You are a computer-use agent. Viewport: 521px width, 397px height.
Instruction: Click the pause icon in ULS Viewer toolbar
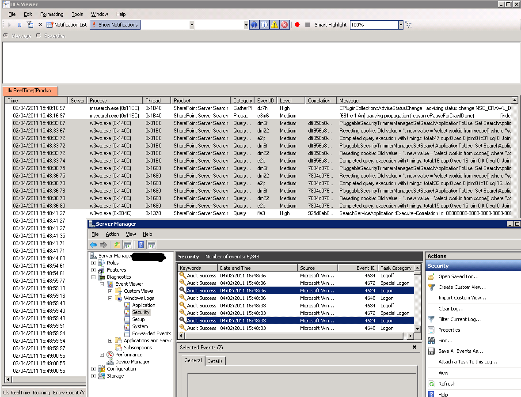[x=19, y=25]
